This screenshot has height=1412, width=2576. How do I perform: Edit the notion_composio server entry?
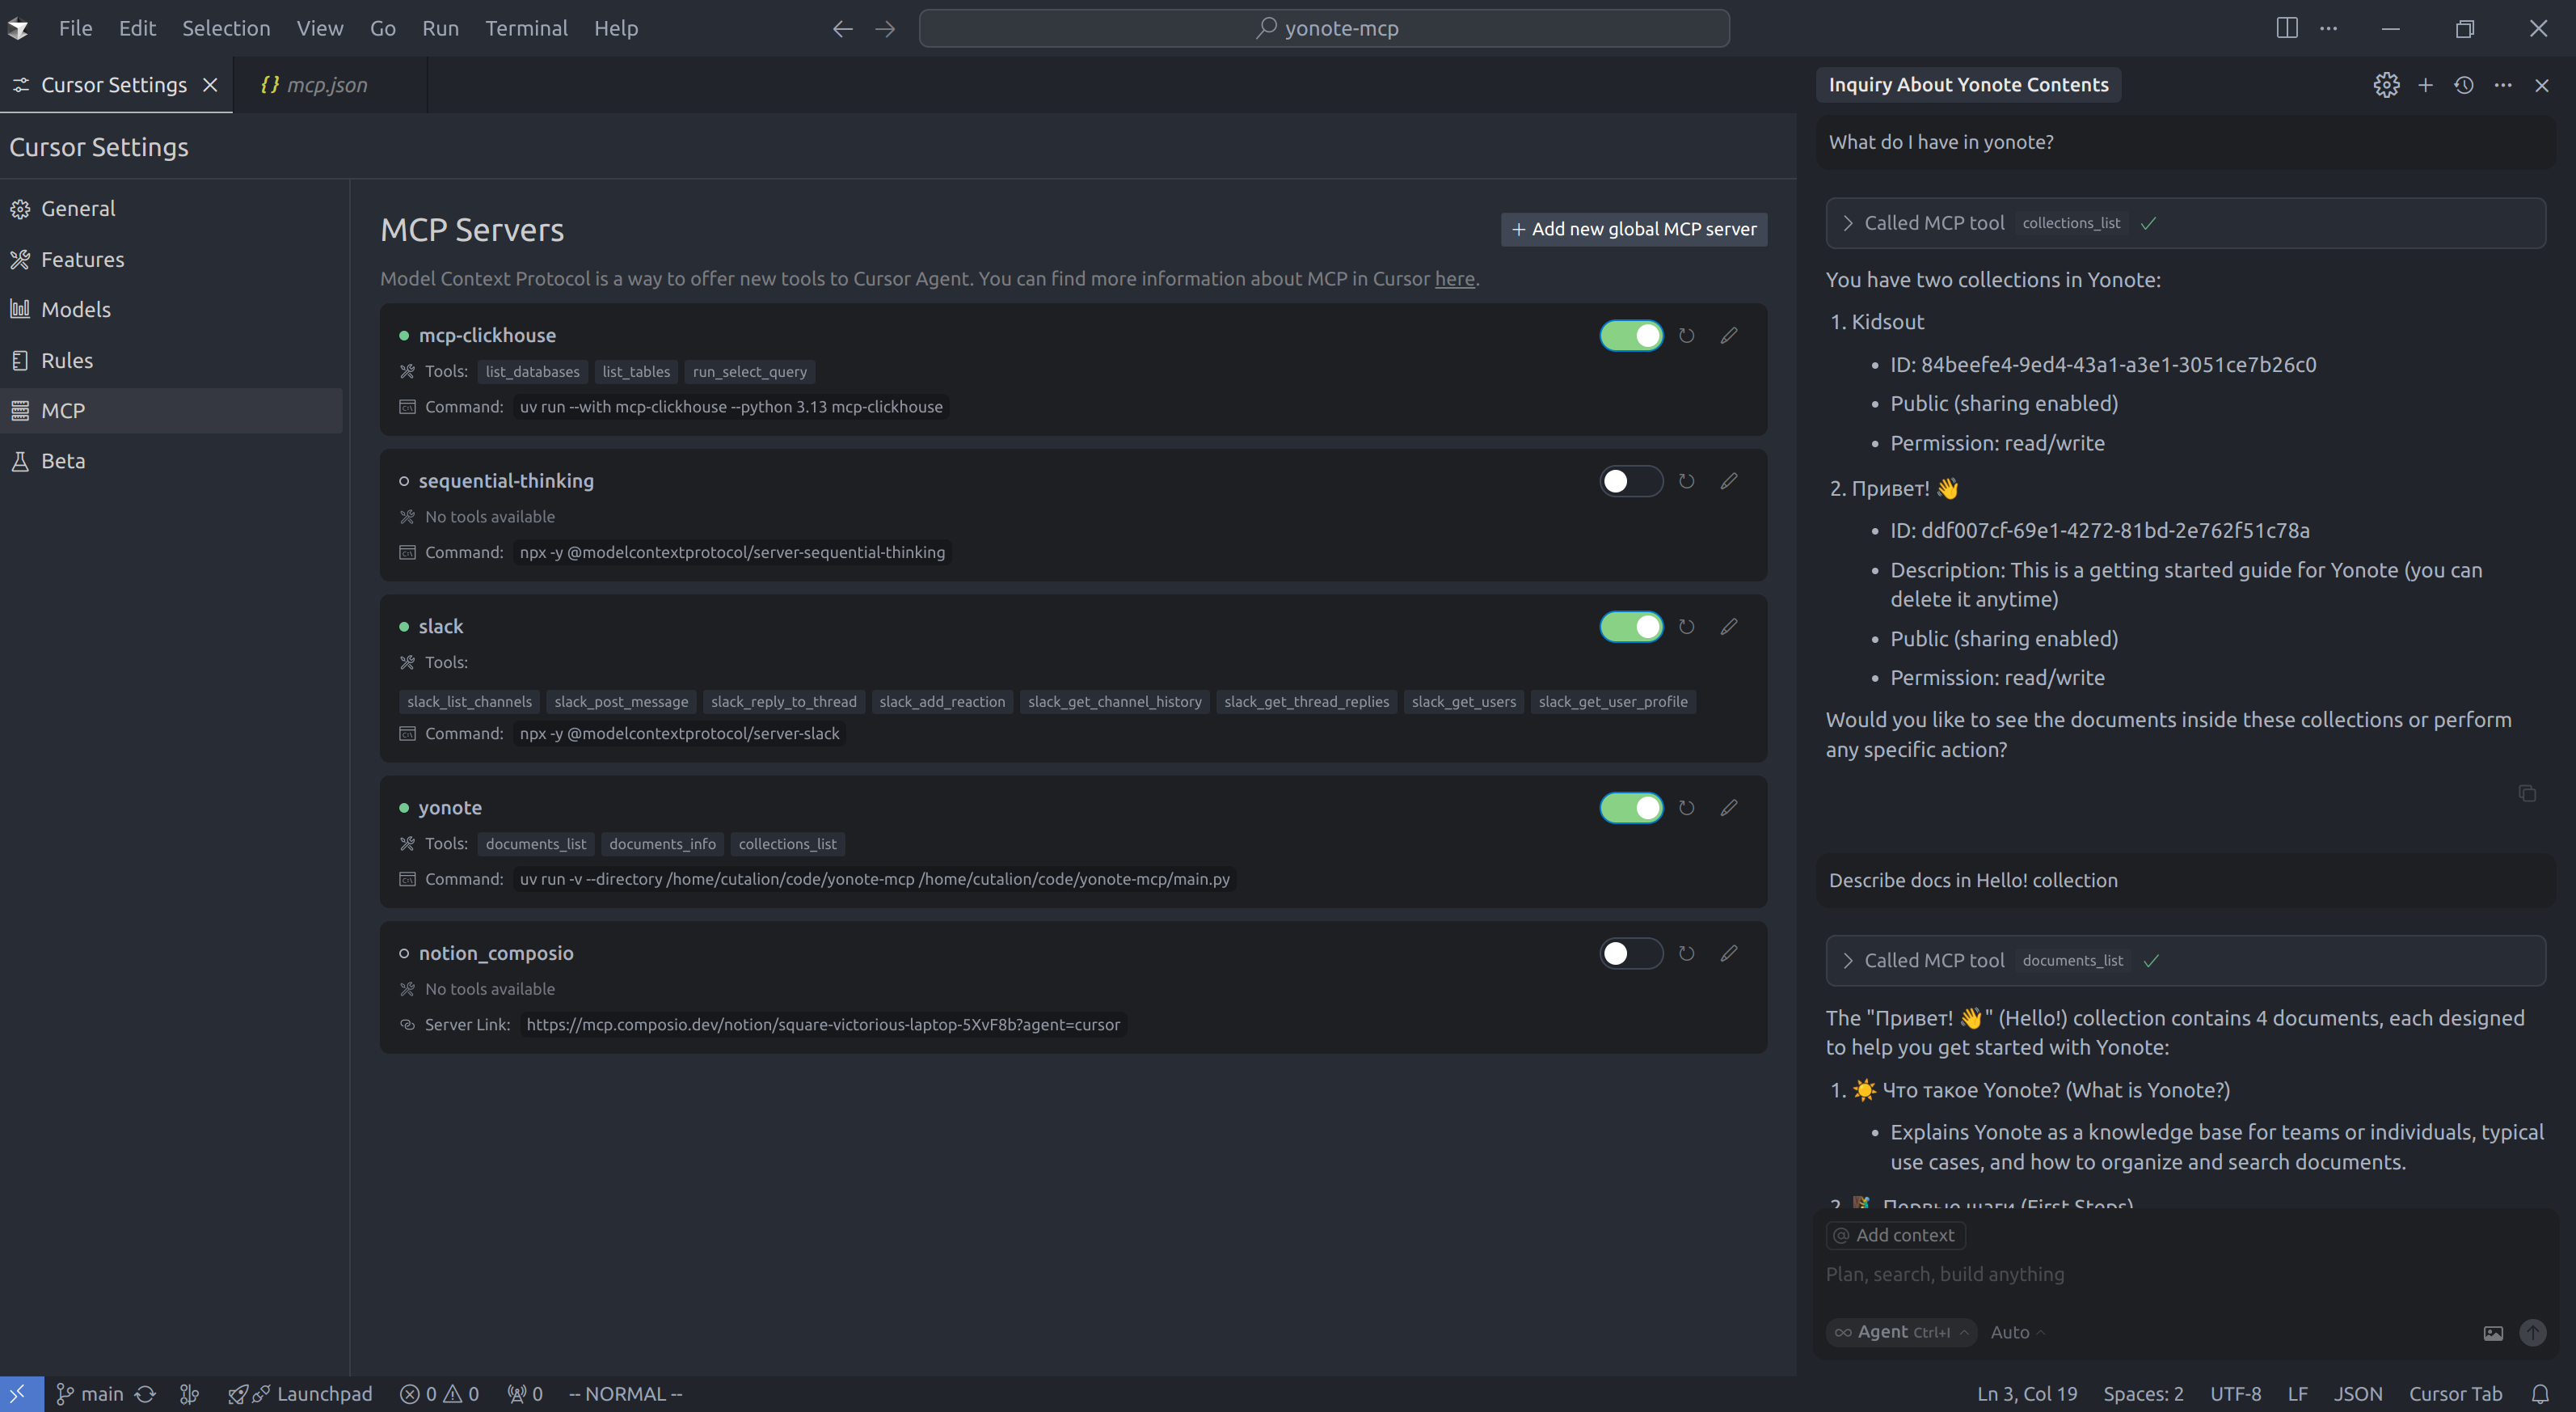point(1728,953)
